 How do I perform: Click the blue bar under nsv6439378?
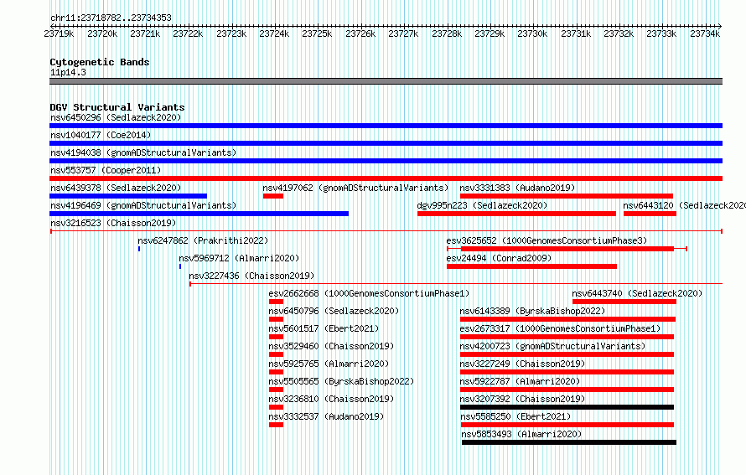[x=128, y=196]
